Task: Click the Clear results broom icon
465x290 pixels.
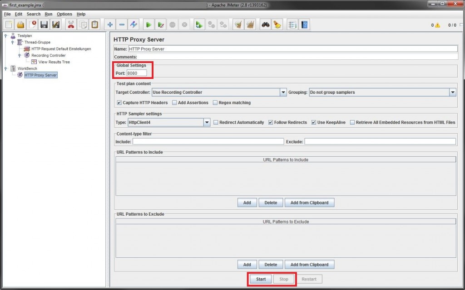Action: point(238,24)
